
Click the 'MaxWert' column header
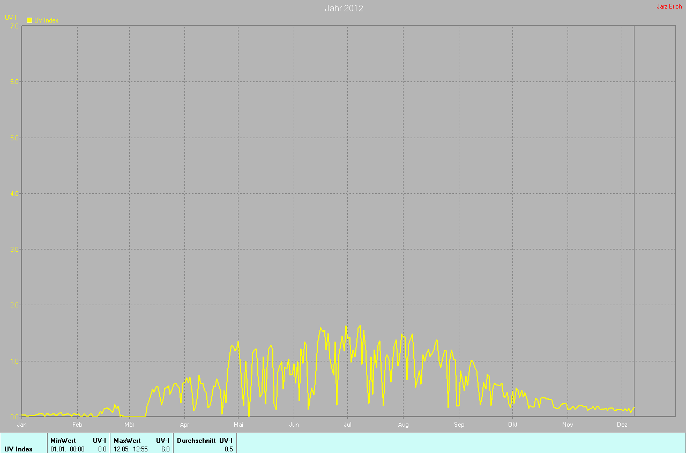click(126, 440)
